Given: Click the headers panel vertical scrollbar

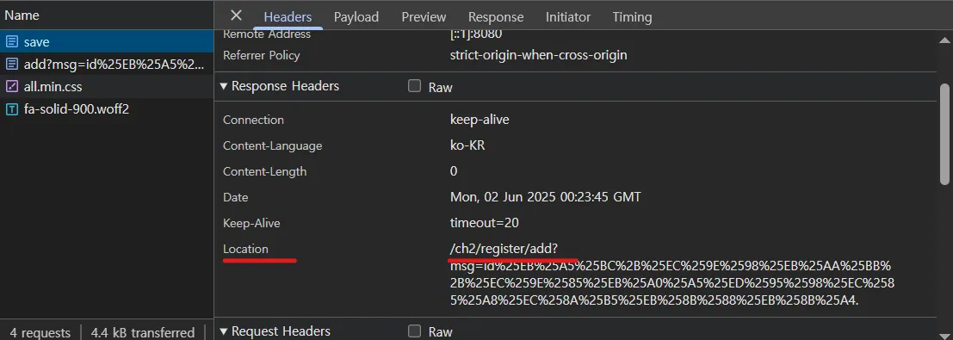Looking at the screenshot, I should [944, 133].
